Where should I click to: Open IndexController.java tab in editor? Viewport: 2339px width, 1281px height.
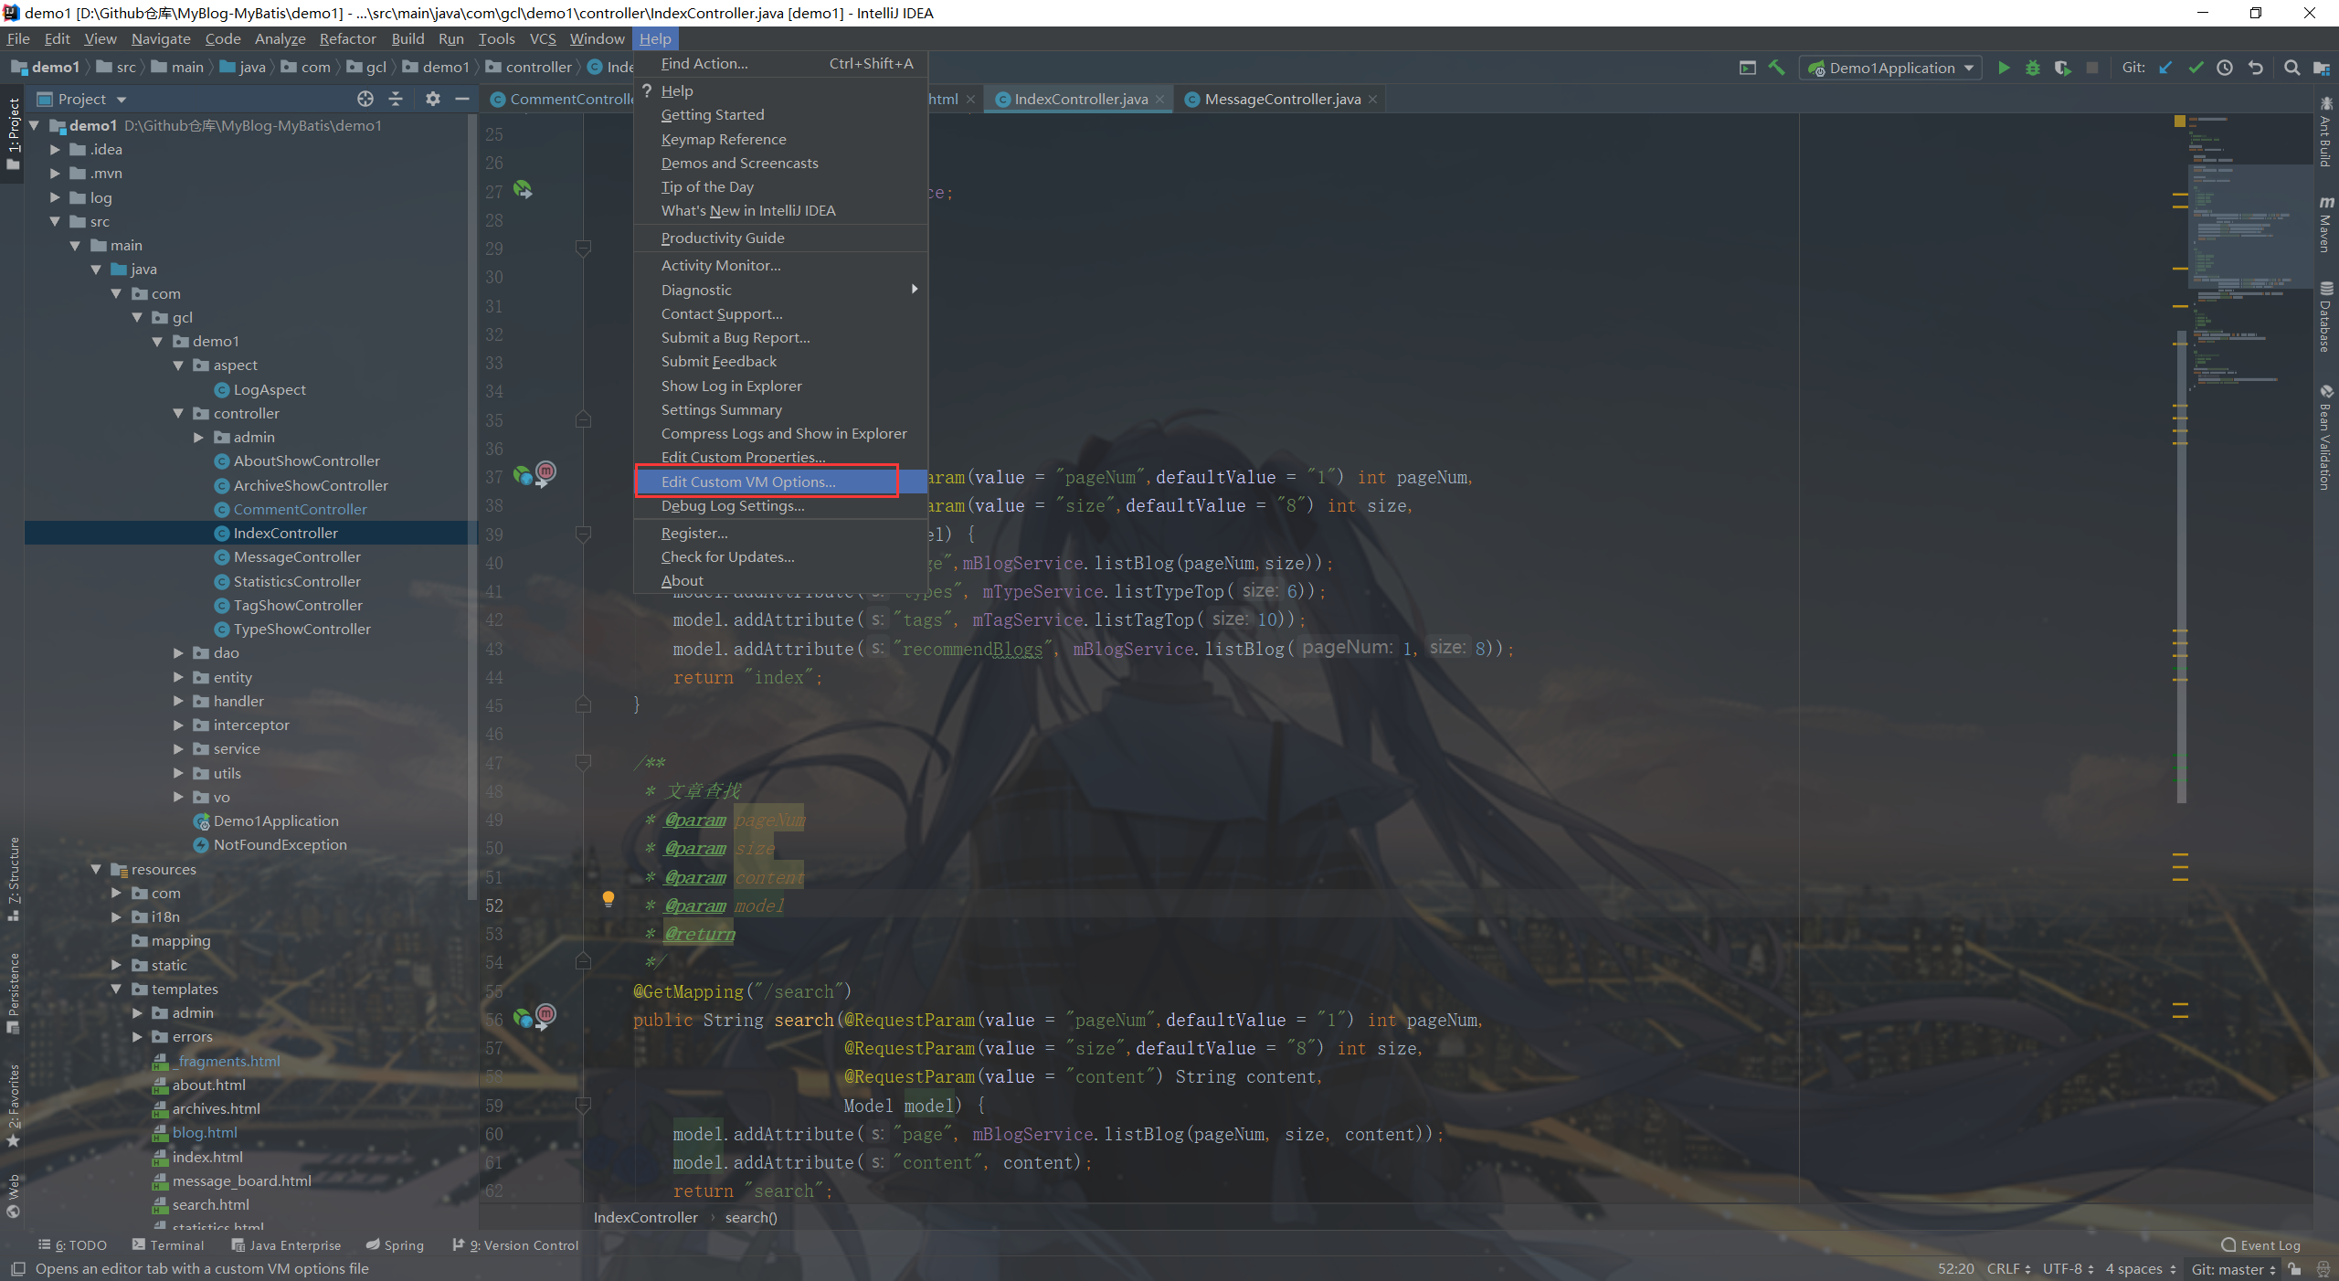point(1079,98)
